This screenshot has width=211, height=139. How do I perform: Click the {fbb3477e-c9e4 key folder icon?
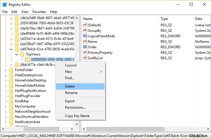17,65
